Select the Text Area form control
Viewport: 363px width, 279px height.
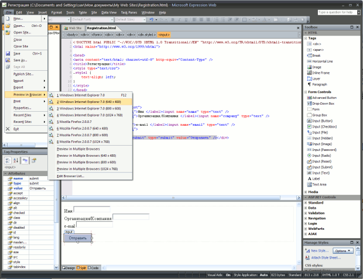pos(319,184)
